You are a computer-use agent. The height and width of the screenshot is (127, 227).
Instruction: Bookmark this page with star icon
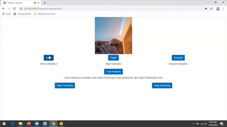pos(211,8)
